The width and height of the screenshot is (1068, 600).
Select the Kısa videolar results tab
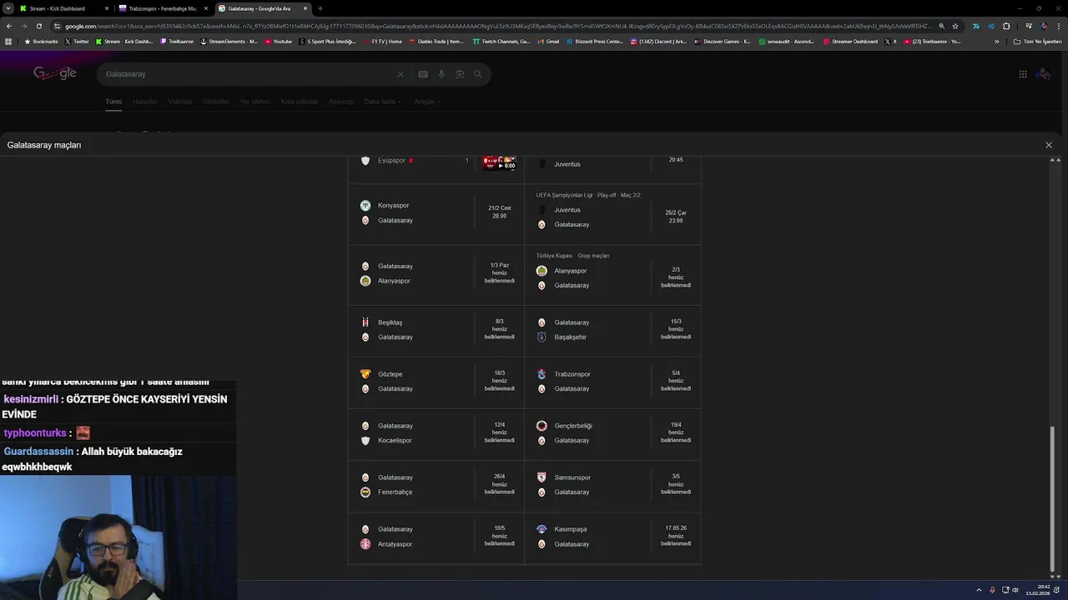[300, 102]
